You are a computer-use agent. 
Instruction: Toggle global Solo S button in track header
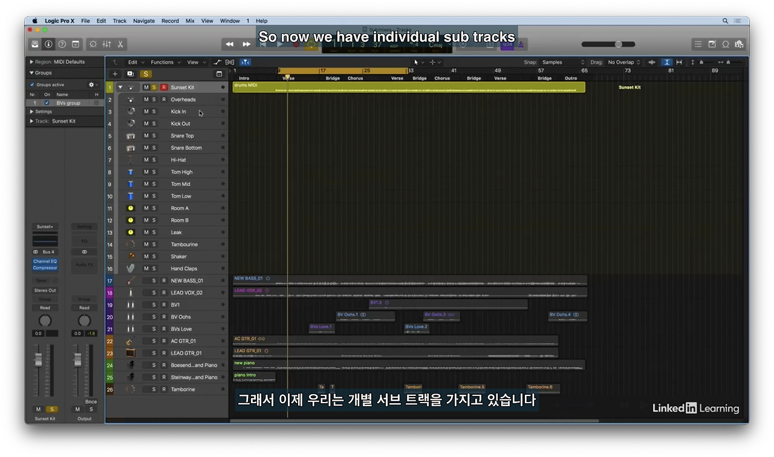[x=146, y=74]
